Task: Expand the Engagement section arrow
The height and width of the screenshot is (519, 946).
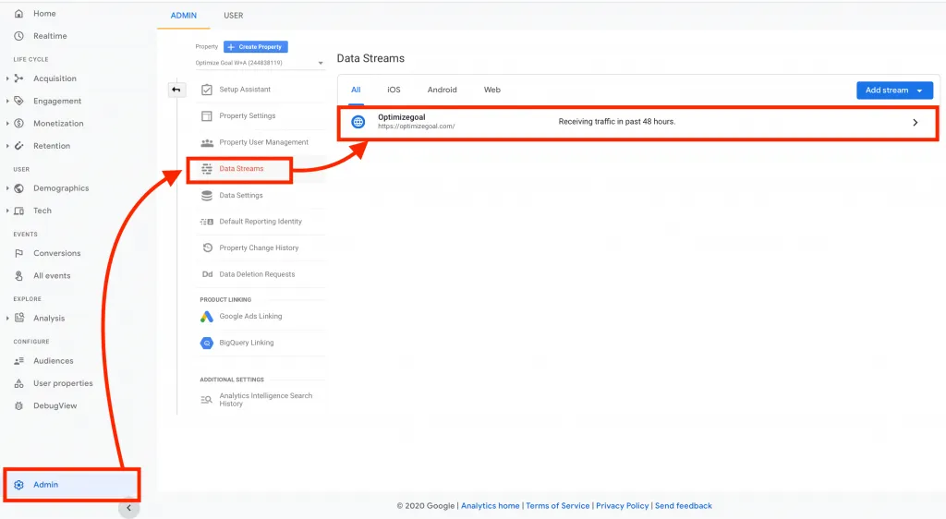Action: [x=7, y=101]
